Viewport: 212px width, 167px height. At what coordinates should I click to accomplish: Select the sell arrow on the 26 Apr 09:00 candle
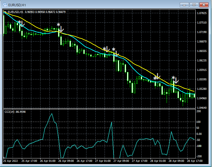pyautogui.click(x=61, y=29)
